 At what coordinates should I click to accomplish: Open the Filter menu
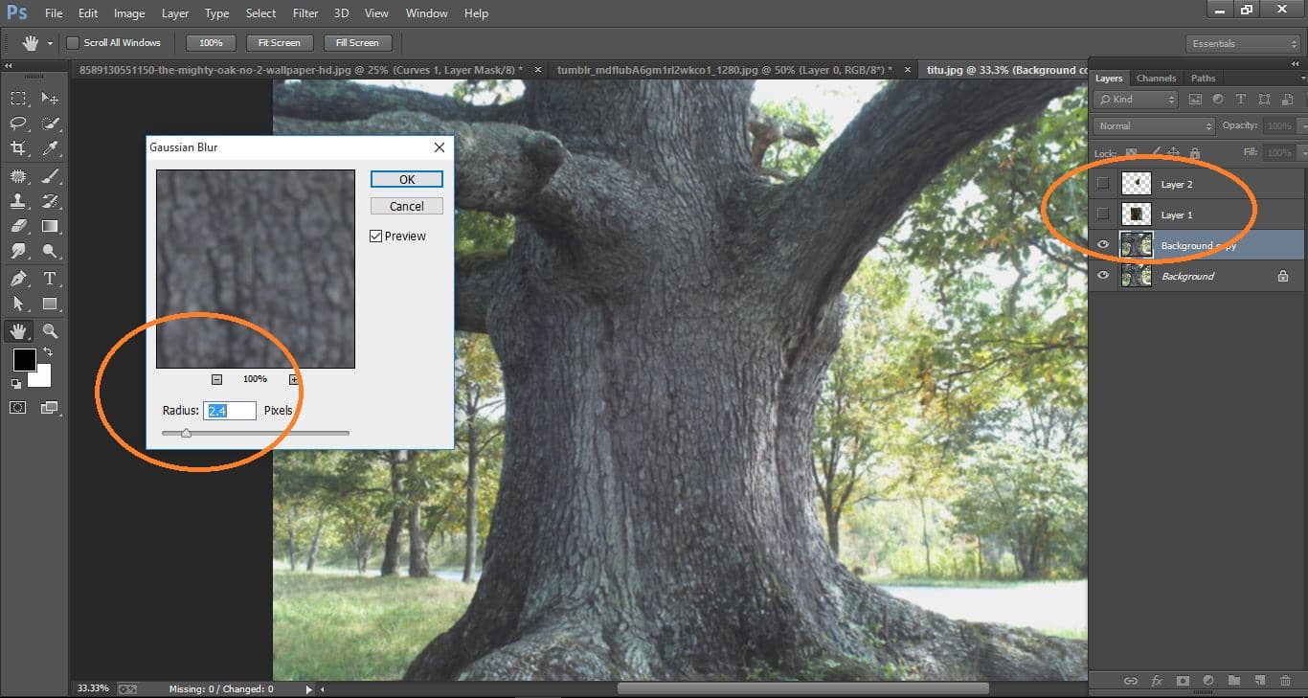304,12
